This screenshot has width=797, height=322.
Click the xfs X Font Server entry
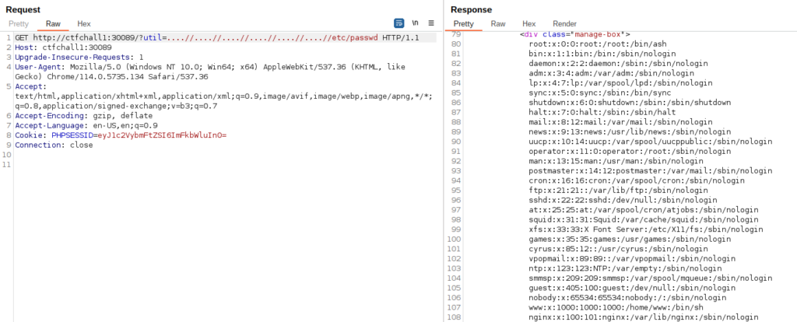(645, 229)
